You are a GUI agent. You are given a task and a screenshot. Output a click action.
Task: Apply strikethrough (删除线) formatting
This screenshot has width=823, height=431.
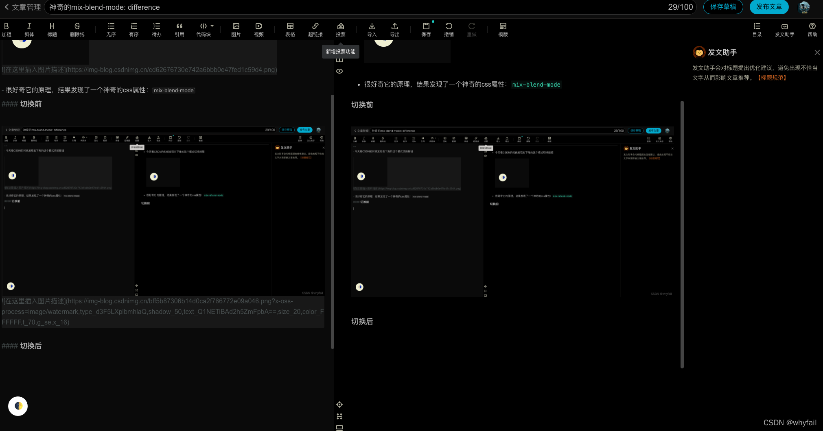pos(77,29)
